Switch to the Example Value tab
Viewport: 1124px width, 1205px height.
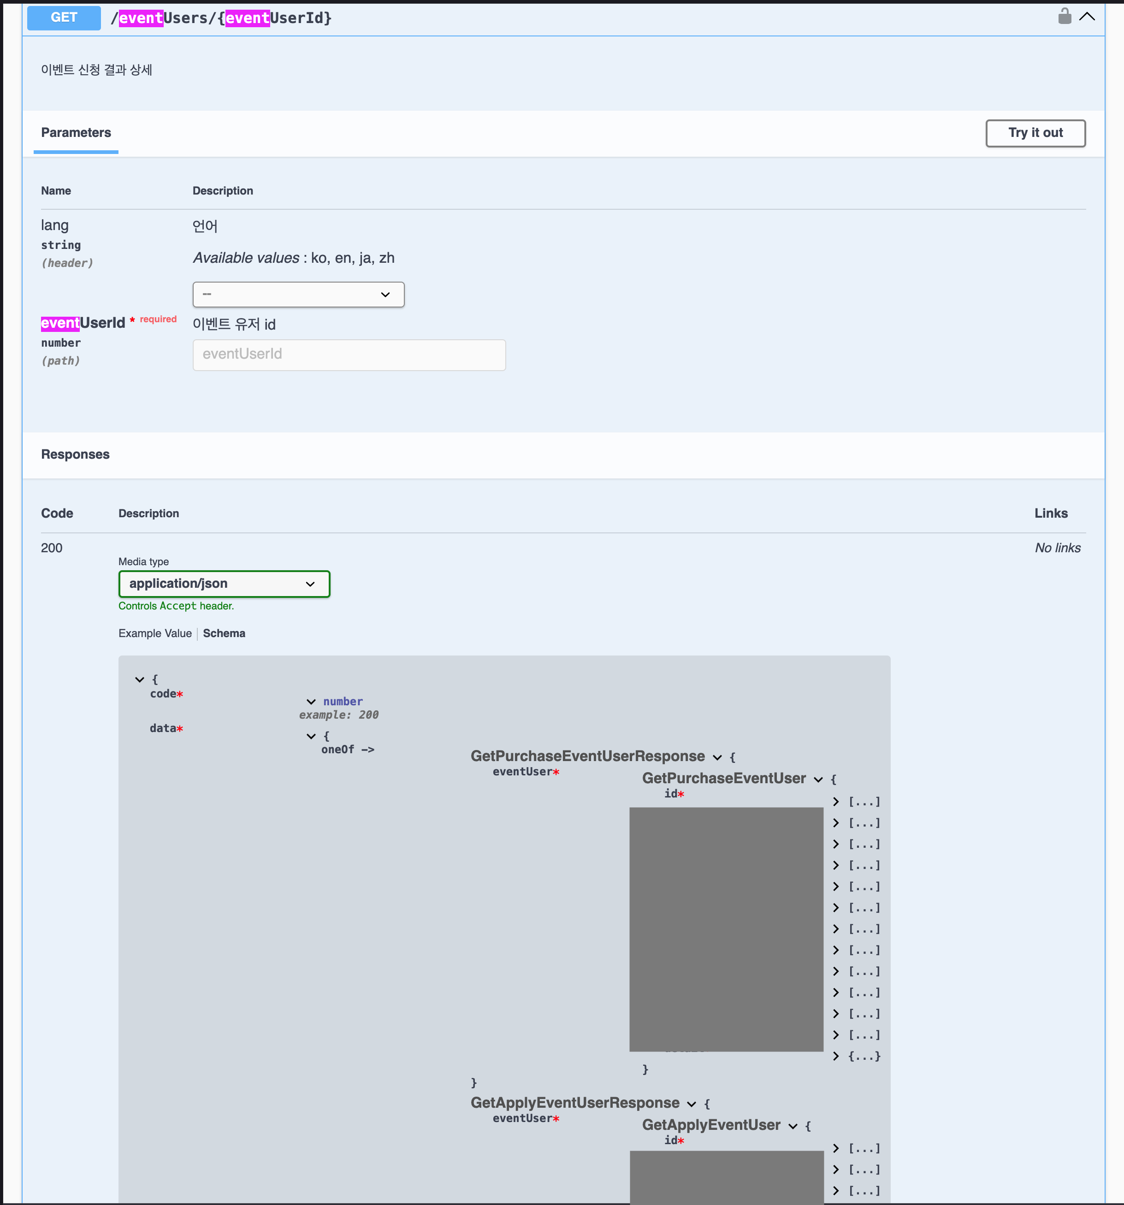click(154, 633)
